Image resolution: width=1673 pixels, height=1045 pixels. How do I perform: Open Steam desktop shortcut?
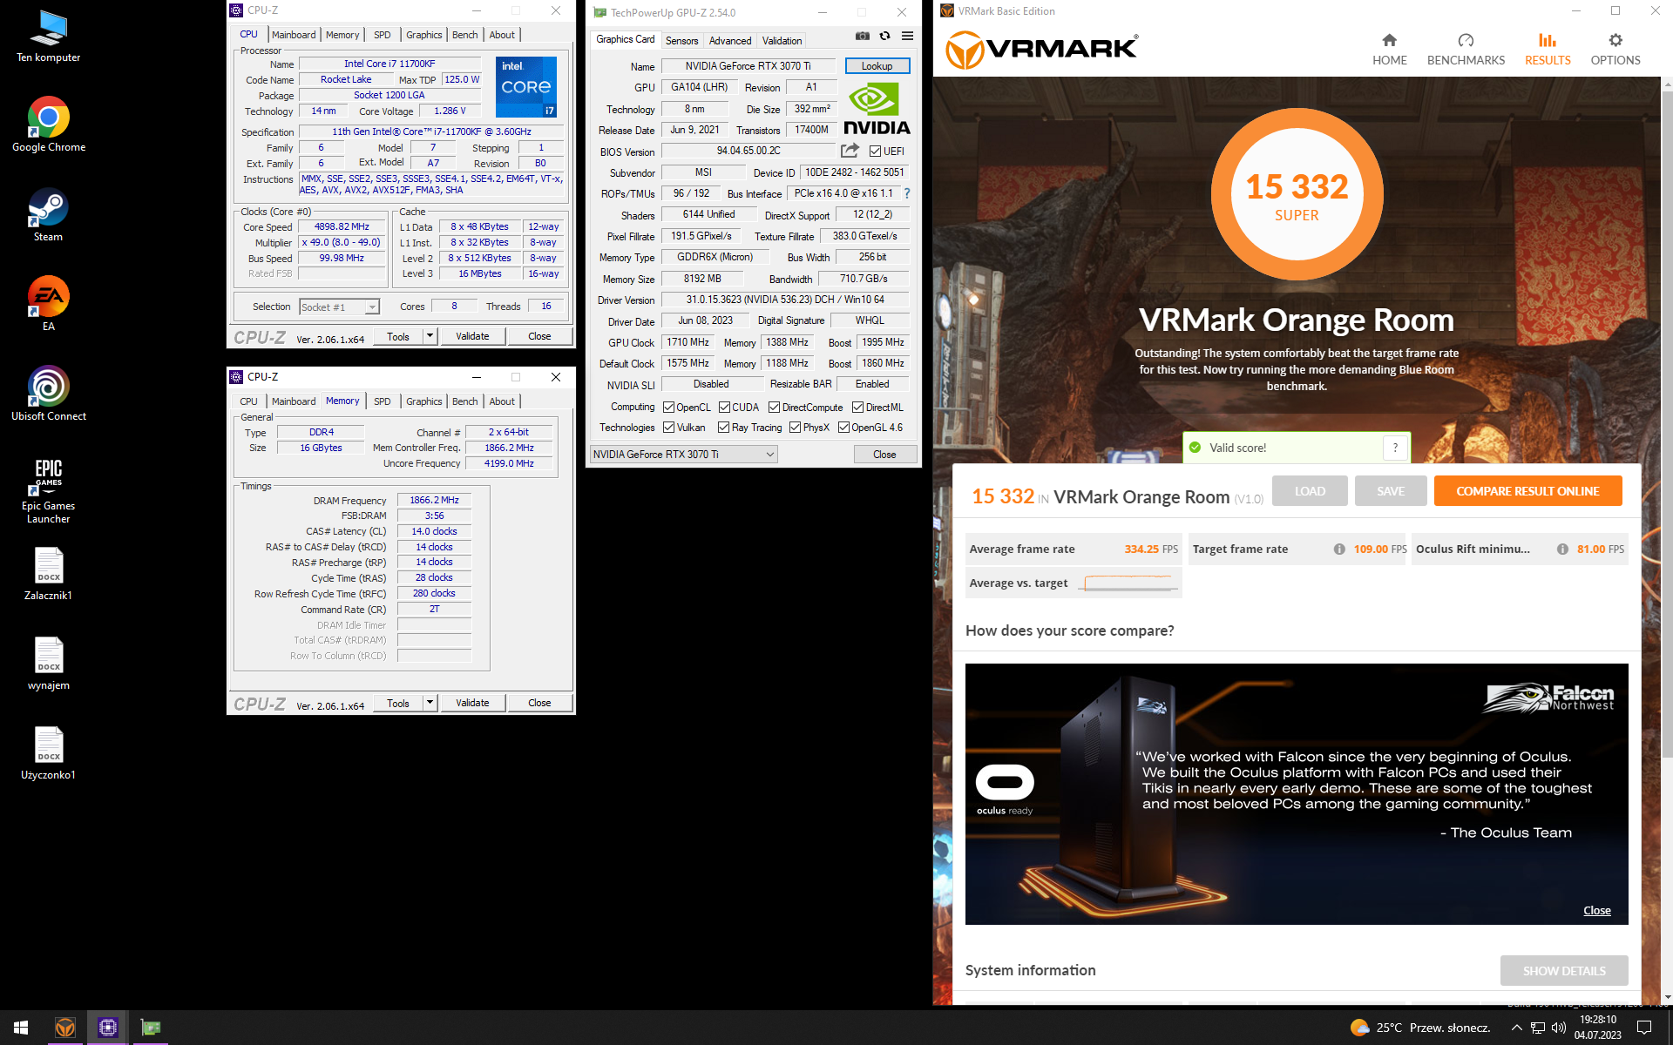coord(48,215)
